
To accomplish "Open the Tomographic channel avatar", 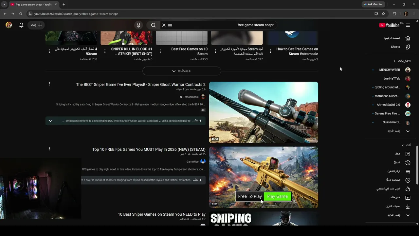I will click(203, 97).
